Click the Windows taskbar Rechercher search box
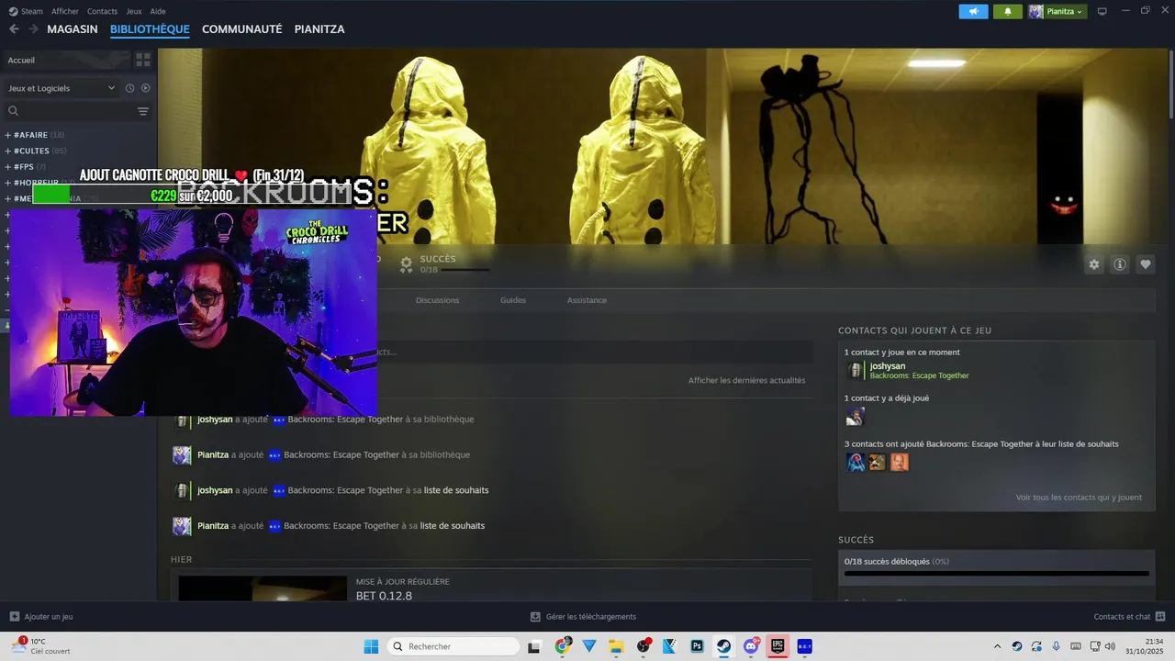The image size is (1175, 661). coord(453,646)
